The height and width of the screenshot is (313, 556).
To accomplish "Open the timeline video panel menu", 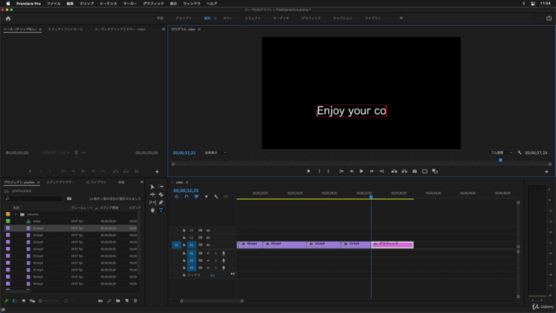I will [x=187, y=183].
